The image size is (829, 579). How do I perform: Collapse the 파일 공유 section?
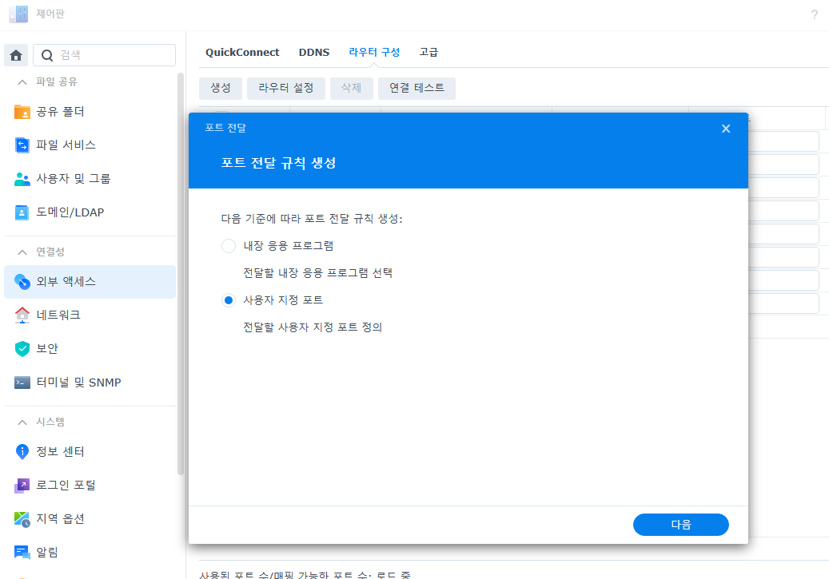pos(22,82)
